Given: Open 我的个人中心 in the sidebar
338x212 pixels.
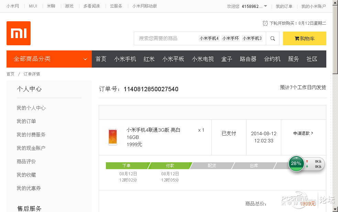Looking at the screenshot, I should tap(31, 108).
